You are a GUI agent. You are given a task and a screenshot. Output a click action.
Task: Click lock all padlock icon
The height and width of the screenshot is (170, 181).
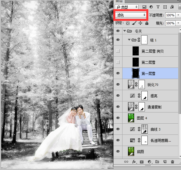pyautogui.click(x=147, y=23)
